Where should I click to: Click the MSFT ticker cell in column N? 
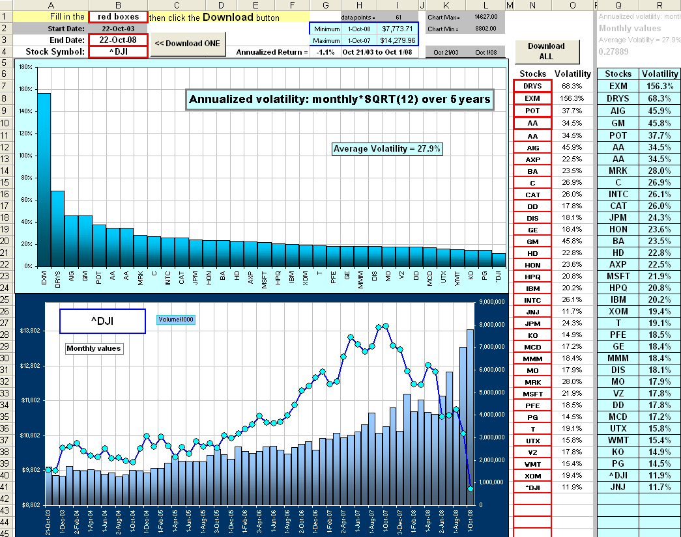pos(532,394)
